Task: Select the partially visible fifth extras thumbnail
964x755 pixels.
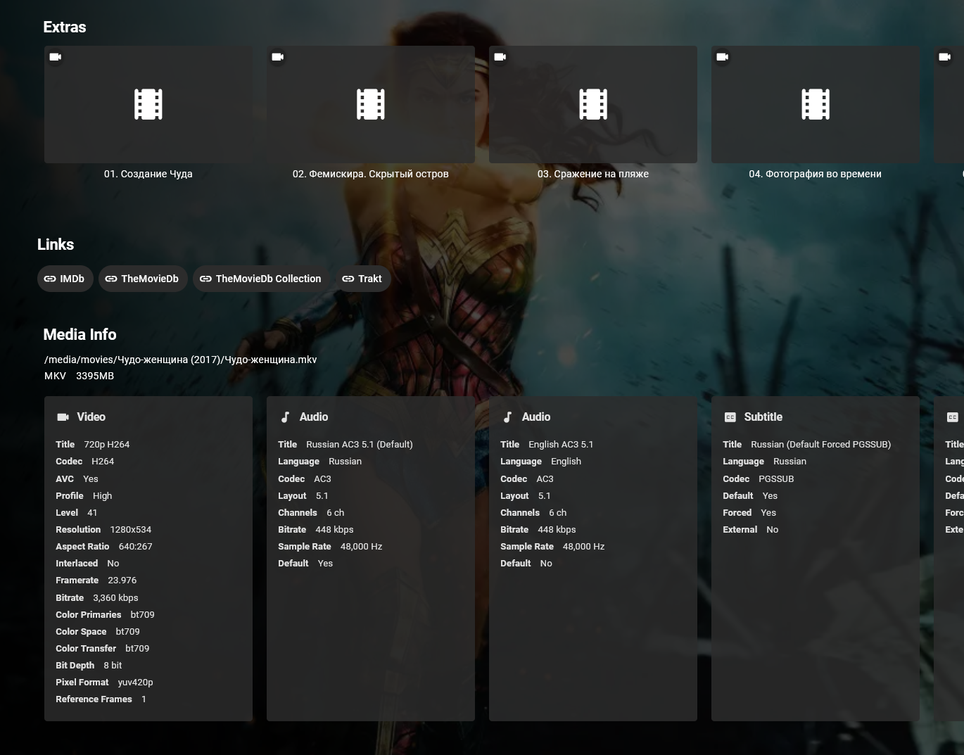Action: click(949, 105)
